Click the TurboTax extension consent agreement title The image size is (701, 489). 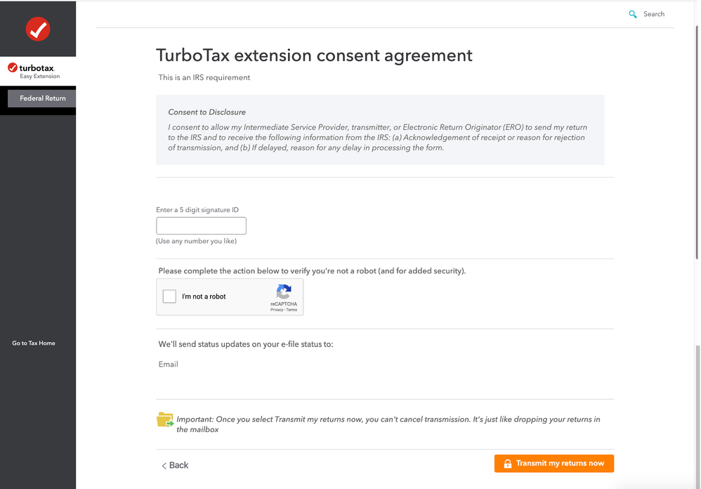point(314,56)
